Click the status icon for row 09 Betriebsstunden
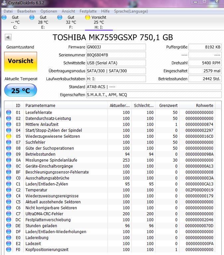Image resolution: width=224 pixels, height=255 pixels. (x=9, y=154)
